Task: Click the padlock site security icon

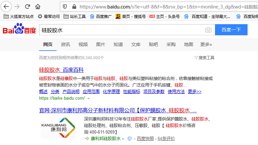Action: coord(74,7)
